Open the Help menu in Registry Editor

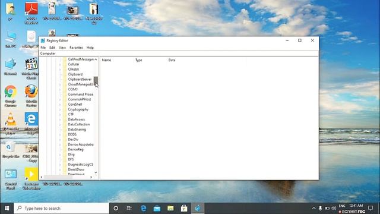click(x=90, y=48)
